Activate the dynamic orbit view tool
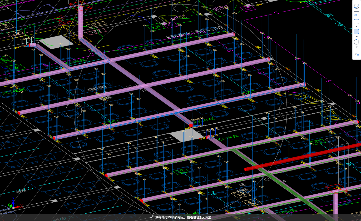The width and height of the screenshot is (361, 221). pyautogui.click(x=356, y=6)
